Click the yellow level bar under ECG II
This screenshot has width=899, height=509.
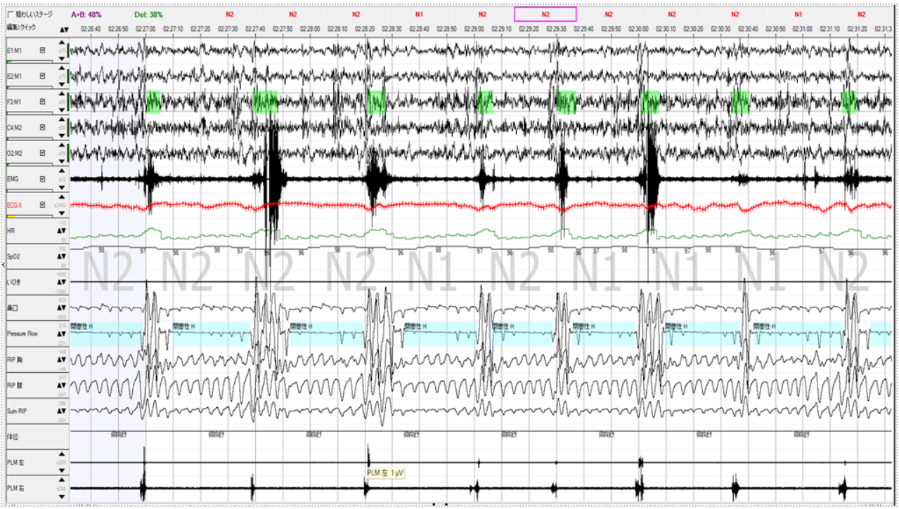[x=29, y=216]
